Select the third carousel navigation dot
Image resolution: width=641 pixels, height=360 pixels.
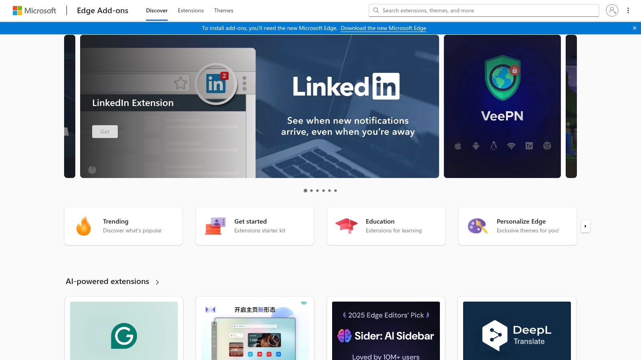[x=317, y=191]
